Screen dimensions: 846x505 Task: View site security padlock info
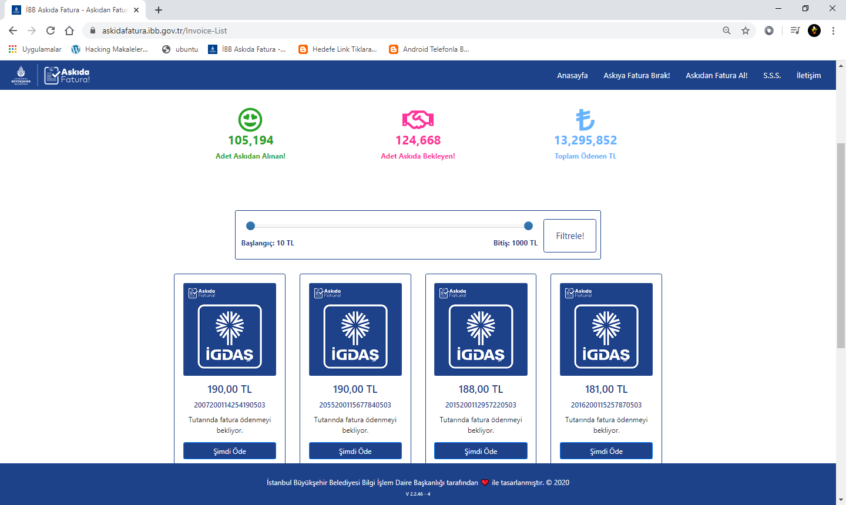point(92,31)
